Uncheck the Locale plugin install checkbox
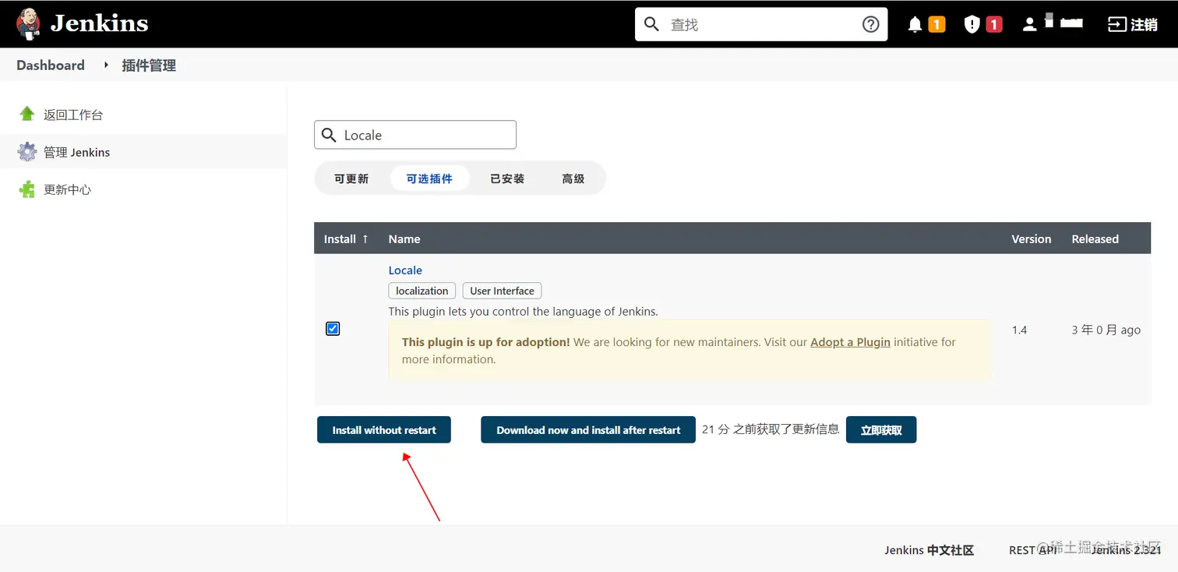This screenshot has width=1178, height=572. coord(333,329)
